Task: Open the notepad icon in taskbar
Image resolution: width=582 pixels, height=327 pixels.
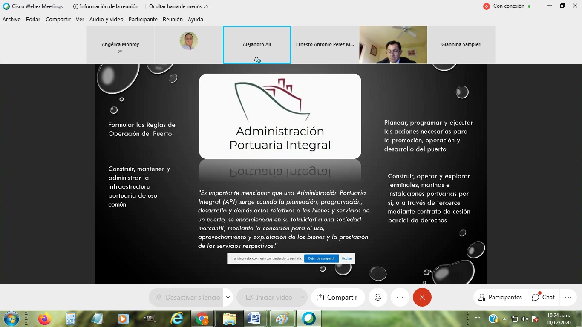Action: (97, 318)
